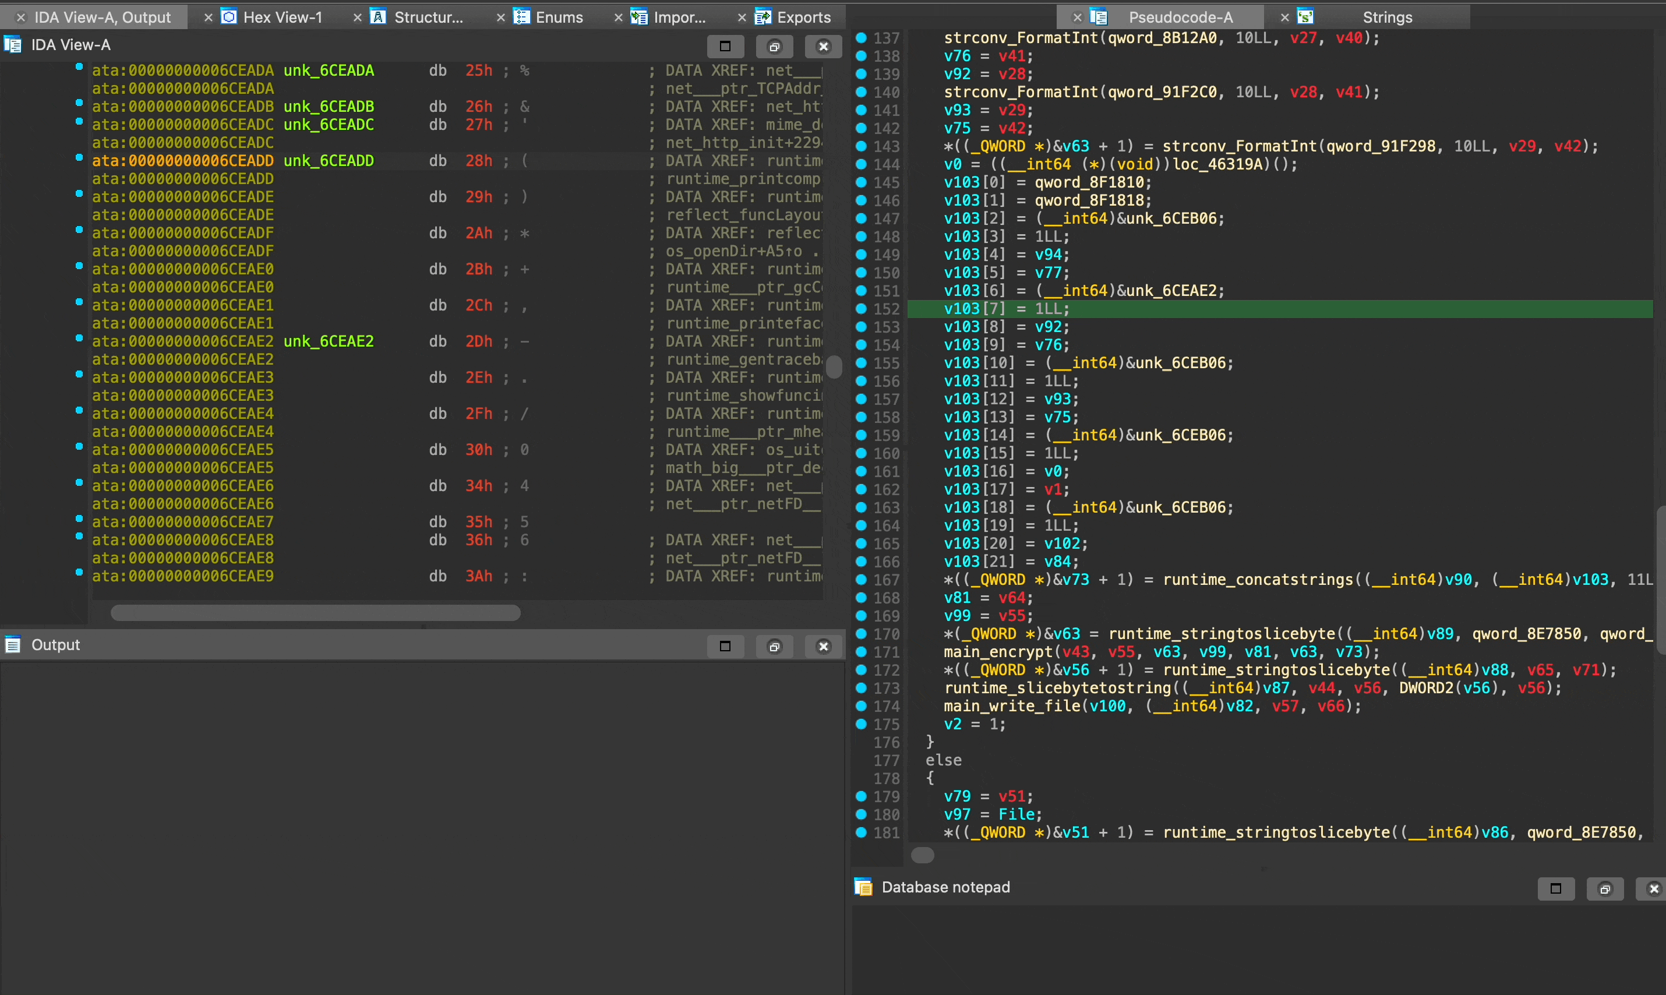
Task: Switch to the IDA View-A, Output tab
Action: (x=102, y=17)
